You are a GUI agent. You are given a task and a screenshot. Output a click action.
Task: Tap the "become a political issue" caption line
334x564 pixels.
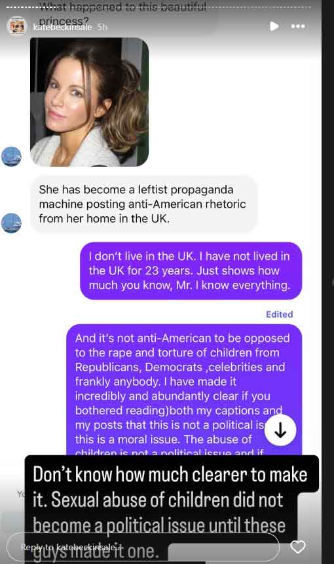[159, 525]
